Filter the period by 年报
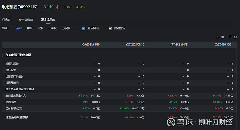This screenshot has height=130, width=240. tap(30, 28)
